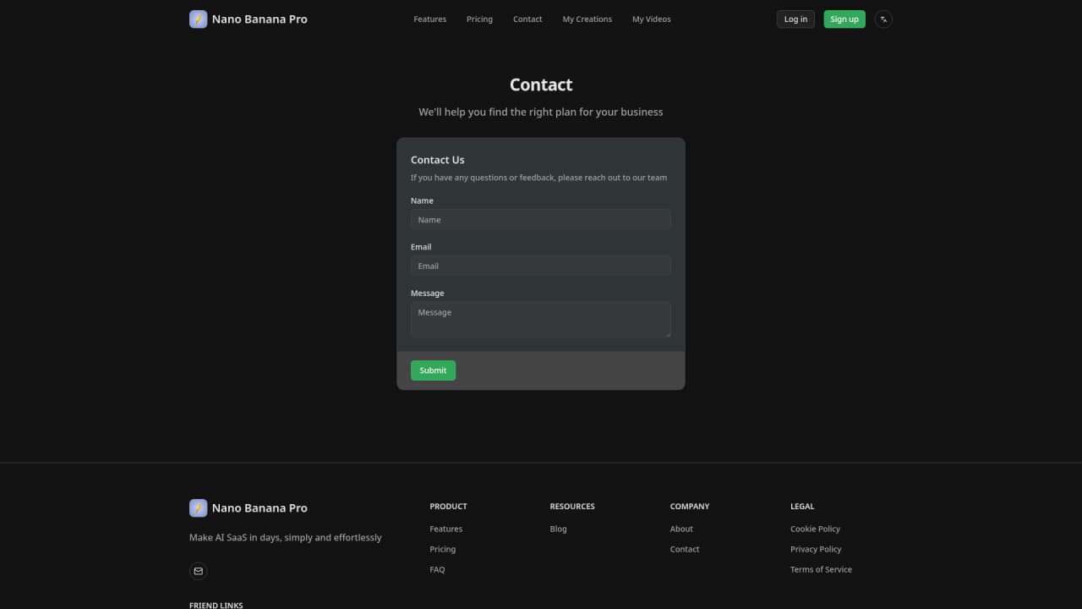The image size is (1082, 609).
Task: Open the footer Features link
Action: (445, 529)
